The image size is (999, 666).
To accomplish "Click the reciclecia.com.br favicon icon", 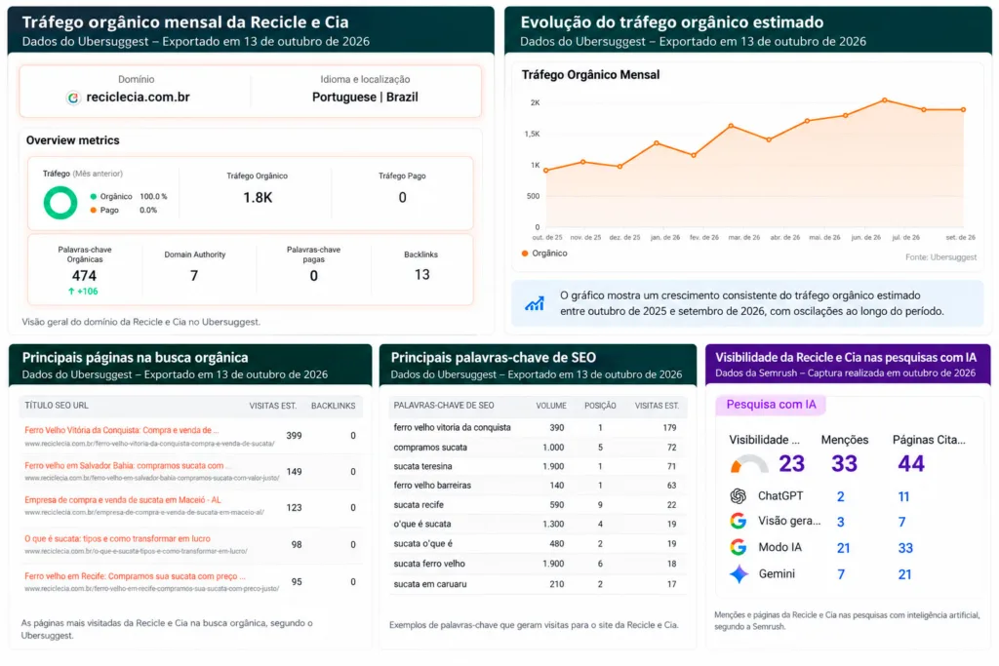I will (x=73, y=98).
